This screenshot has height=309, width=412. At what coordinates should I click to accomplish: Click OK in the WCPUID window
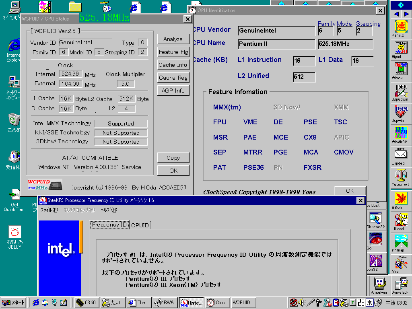[x=173, y=171]
